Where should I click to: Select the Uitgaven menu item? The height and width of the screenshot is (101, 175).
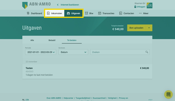point(75,13)
